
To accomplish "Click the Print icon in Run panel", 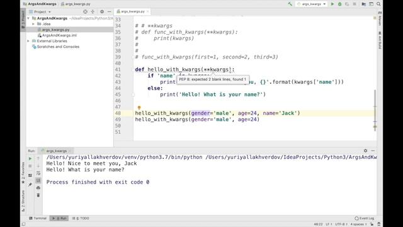I will point(38,188).
